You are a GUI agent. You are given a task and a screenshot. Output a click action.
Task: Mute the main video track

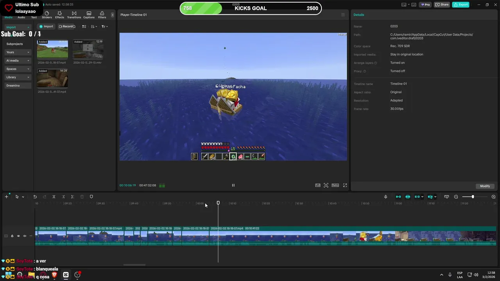click(25, 236)
